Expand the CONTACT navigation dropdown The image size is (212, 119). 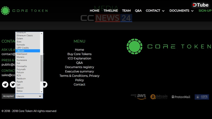(x=155, y=11)
